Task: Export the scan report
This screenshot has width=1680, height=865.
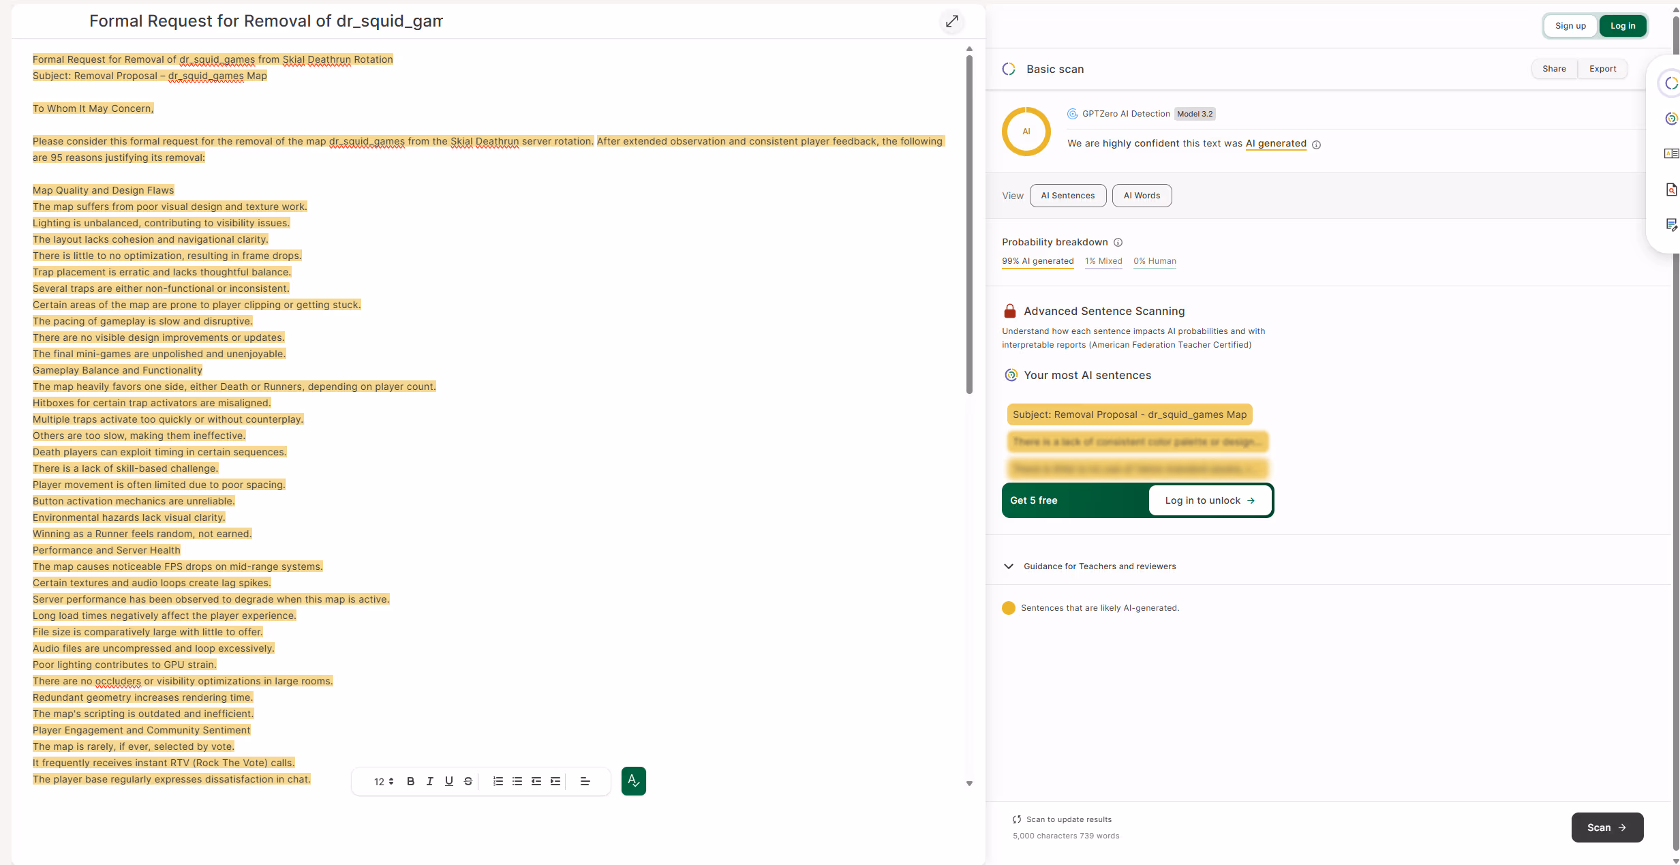Action: click(1602, 69)
